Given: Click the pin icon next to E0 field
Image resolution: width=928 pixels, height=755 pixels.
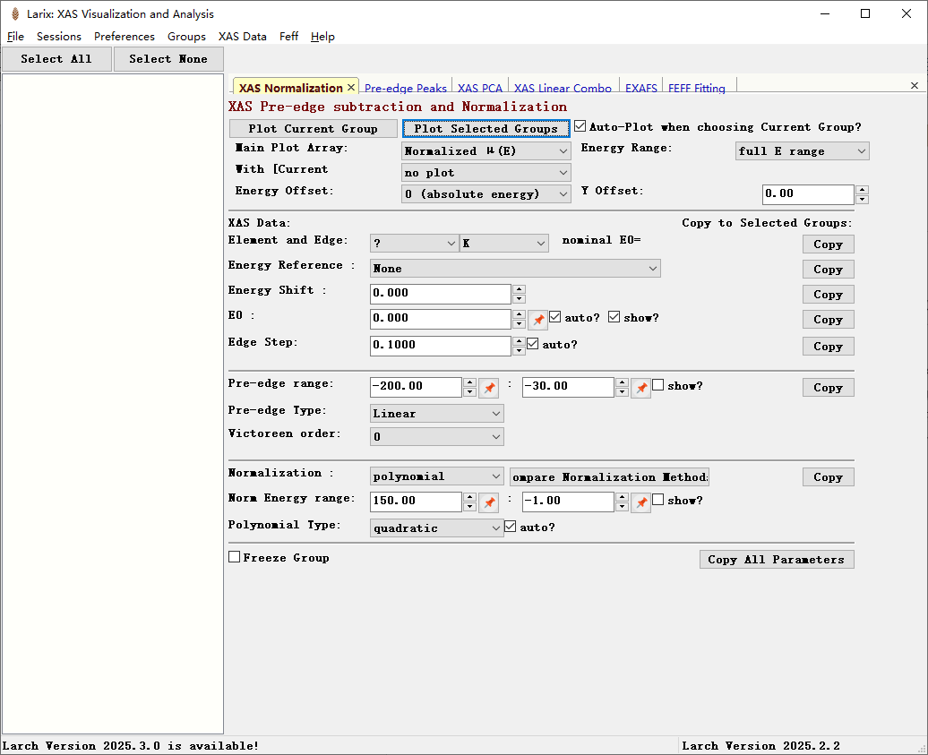Looking at the screenshot, I should tap(537, 319).
